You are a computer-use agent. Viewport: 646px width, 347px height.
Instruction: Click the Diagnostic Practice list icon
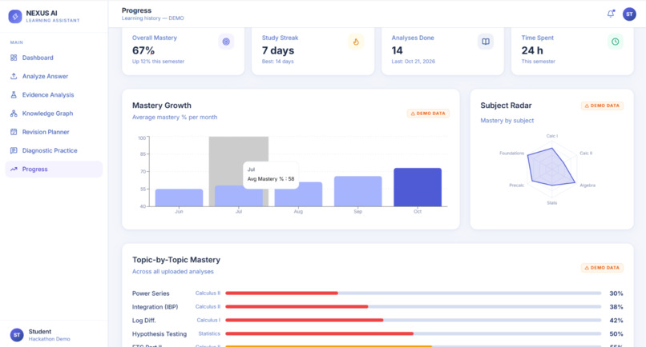click(14, 150)
